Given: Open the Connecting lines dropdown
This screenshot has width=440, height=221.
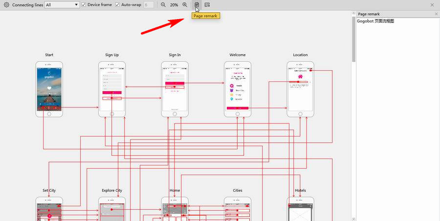Looking at the screenshot, I should tap(62, 5).
